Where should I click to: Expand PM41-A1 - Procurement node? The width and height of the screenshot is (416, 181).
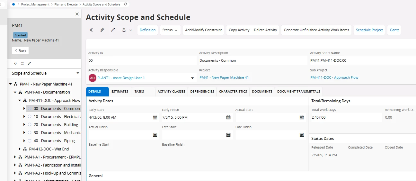(15, 157)
